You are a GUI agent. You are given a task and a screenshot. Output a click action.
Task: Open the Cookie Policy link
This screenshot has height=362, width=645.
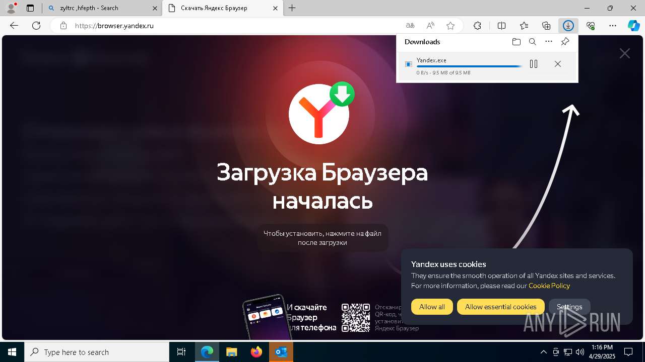(549, 286)
